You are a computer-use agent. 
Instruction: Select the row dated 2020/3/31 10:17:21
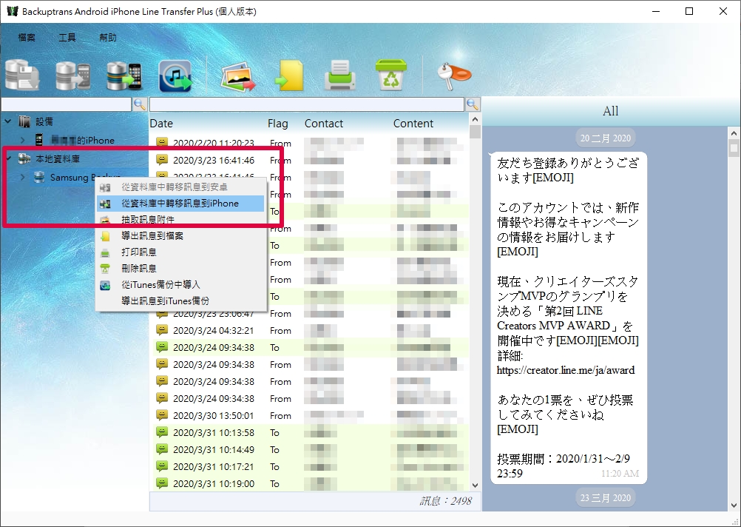(x=310, y=466)
